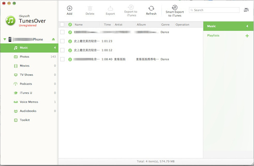The width and height of the screenshot is (254, 166).
Task: Click the 1:01:23 time value
Action: 107,41
